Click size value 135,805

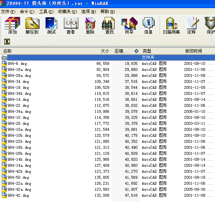[102, 177]
